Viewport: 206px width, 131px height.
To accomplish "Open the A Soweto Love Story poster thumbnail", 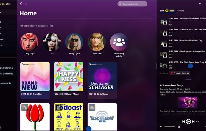I will [x=187, y=102].
